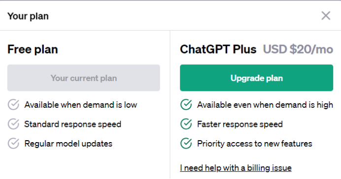Click green check beside Available even when demand is high
The width and height of the screenshot is (341, 179).
[x=186, y=105]
